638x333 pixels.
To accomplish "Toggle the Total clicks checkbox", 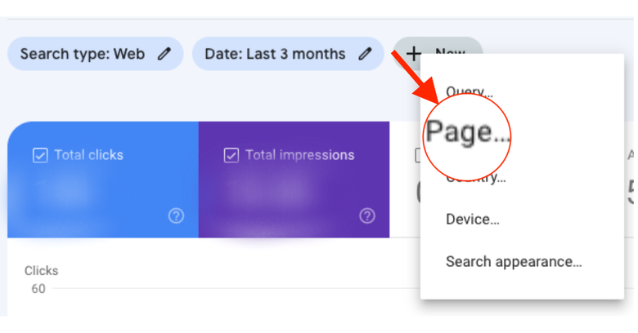I will [x=40, y=155].
